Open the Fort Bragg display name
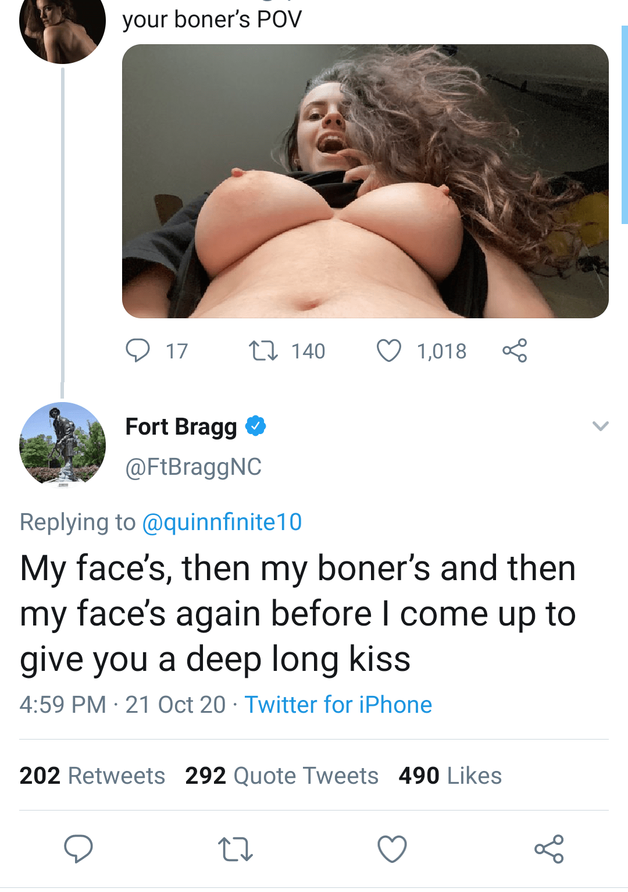 click(x=181, y=427)
